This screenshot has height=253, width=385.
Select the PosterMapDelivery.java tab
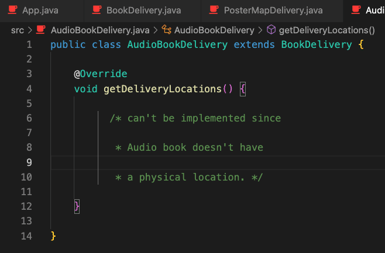pos(273,11)
